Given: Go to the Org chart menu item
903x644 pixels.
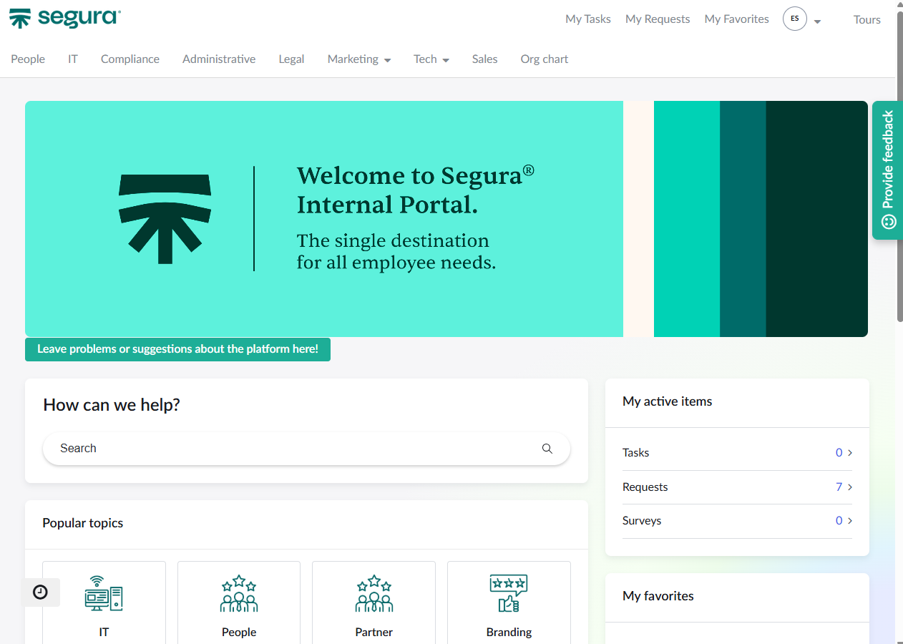Looking at the screenshot, I should 544,59.
